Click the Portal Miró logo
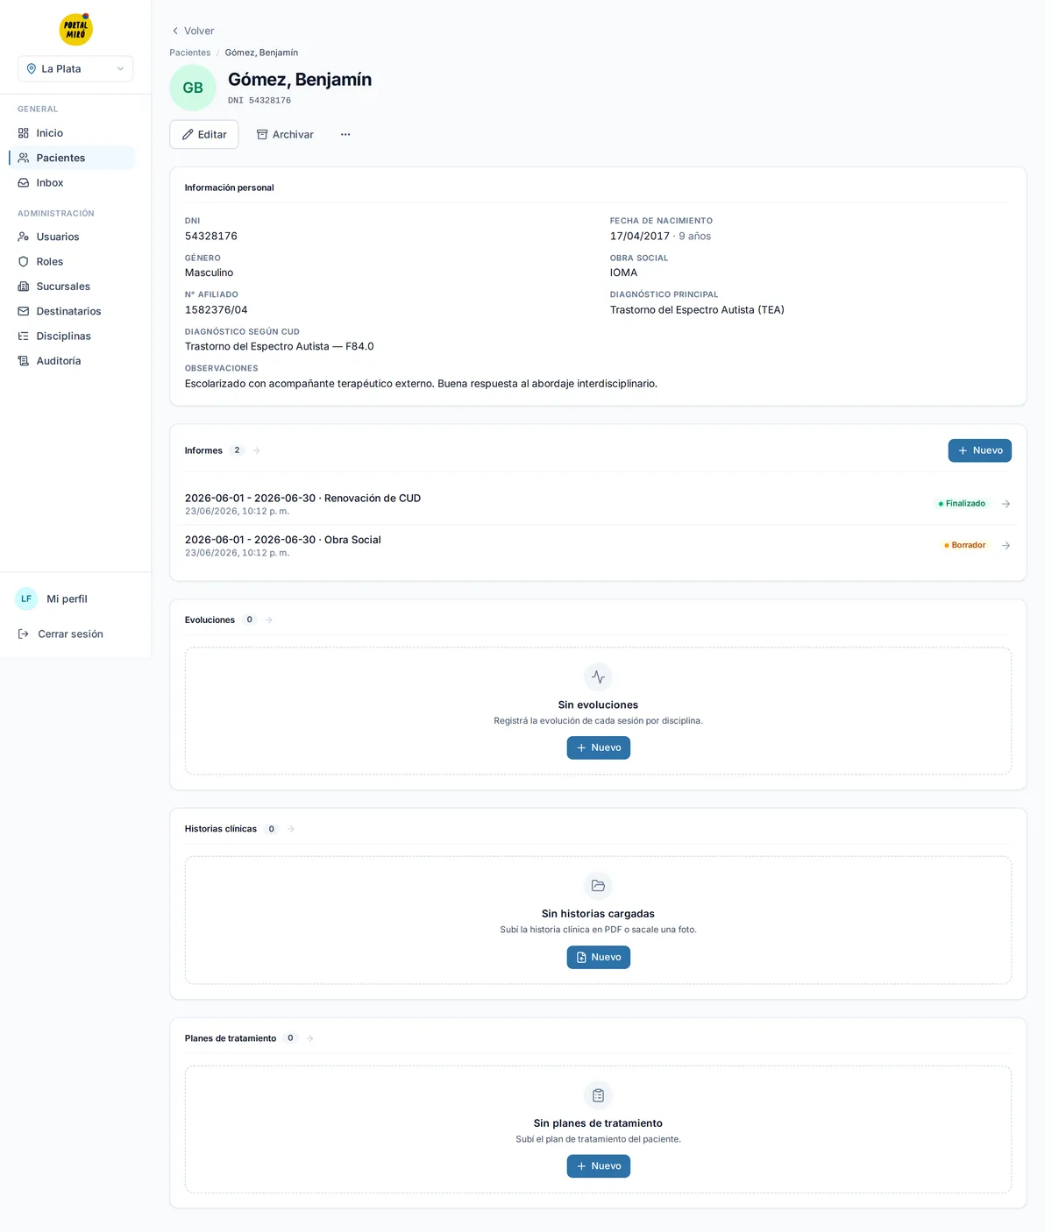The image size is (1052, 1232). point(75,29)
